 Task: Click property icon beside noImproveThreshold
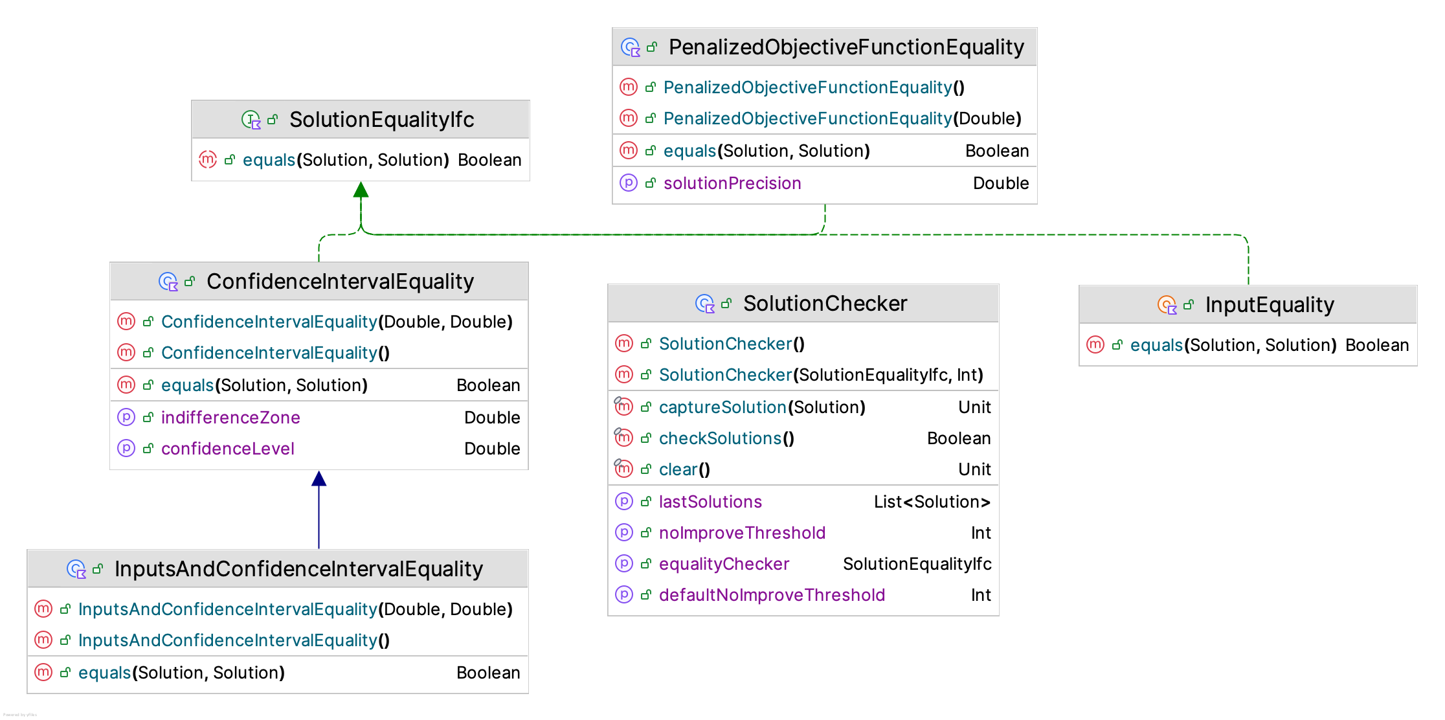click(x=624, y=532)
